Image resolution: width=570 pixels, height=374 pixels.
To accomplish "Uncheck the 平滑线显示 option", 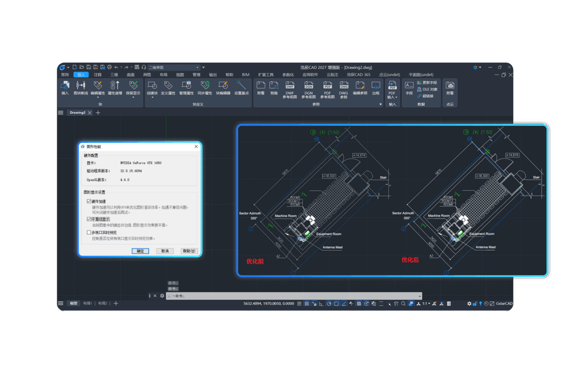I will point(89,219).
